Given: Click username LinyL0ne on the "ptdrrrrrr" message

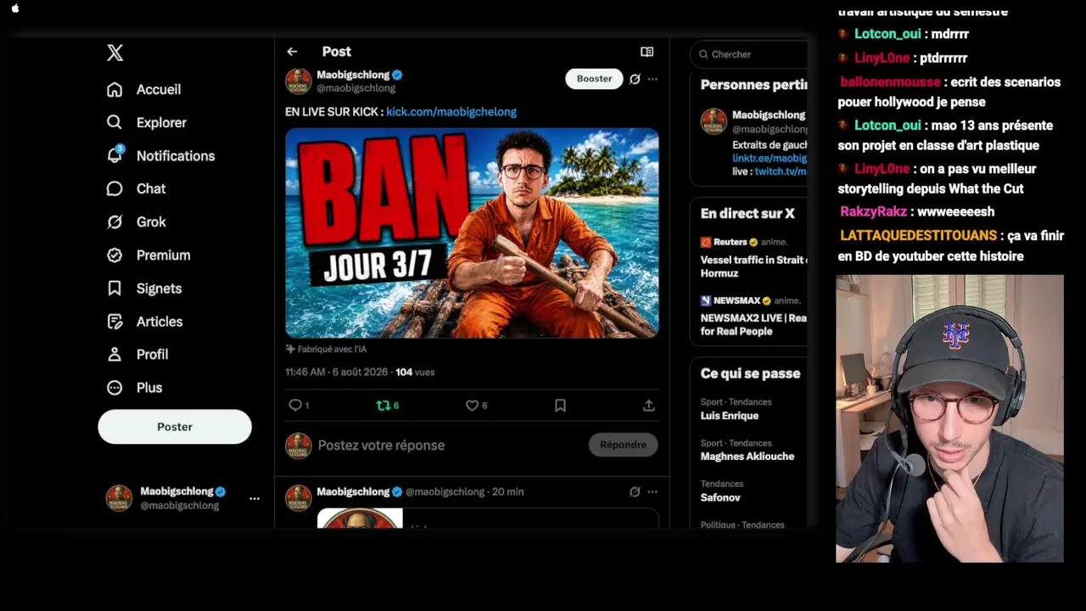Looking at the screenshot, I should [882, 58].
